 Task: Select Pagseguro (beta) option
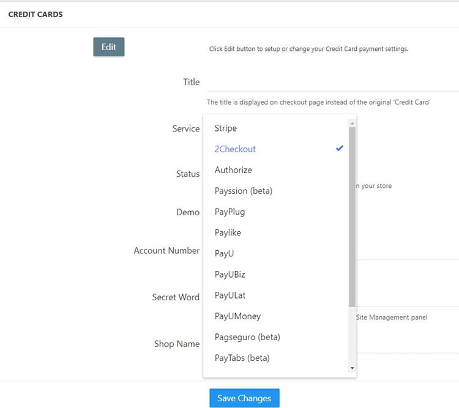[277, 337]
